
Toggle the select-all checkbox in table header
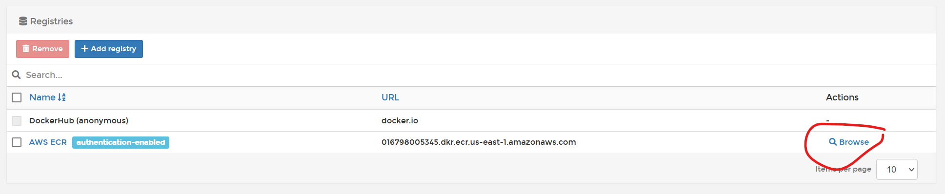click(x=17, y=97)
